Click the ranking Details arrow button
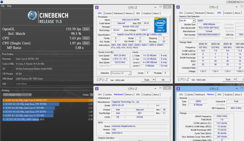The width and height of the screenshot is (244, 141). (91, 95)
